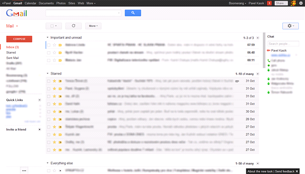This screenshot has height=174, width=305.
Task: Toggle importance marker on the 00:11 email
Action: pyautogui.click(x=61, y=60)
